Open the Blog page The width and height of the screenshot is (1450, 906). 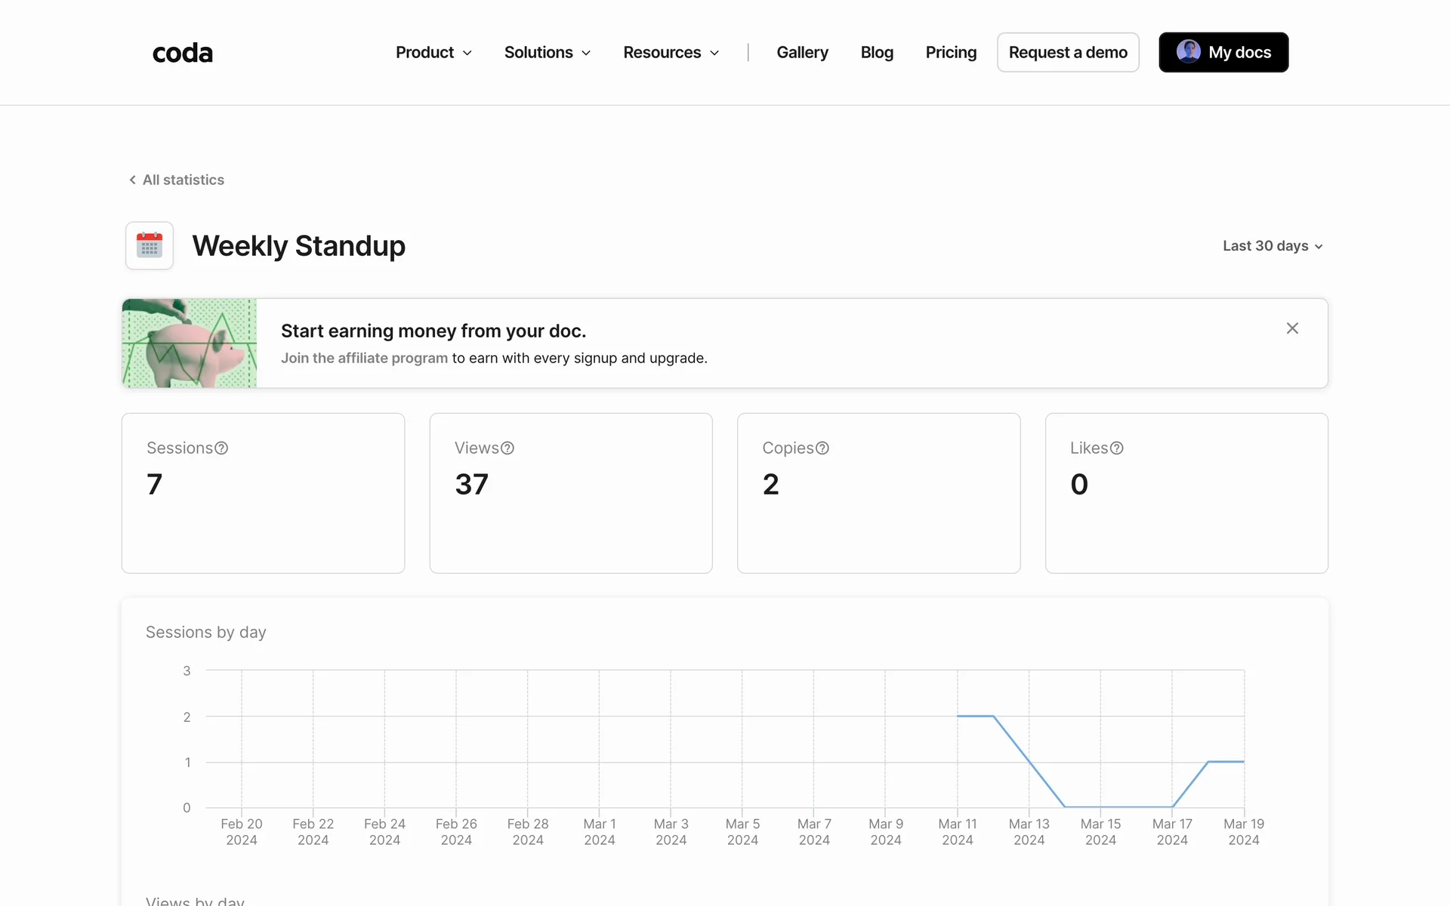(877, 53)
